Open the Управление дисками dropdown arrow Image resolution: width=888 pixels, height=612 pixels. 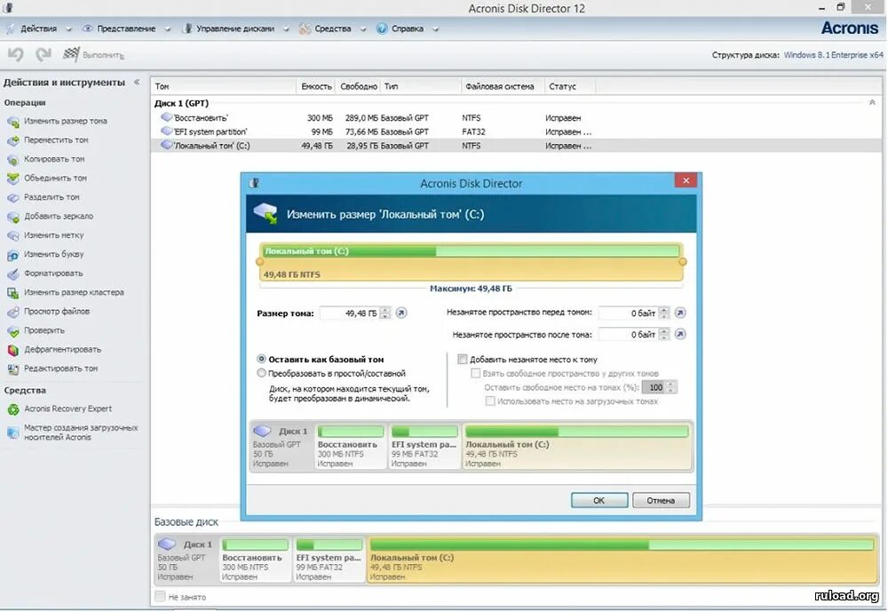[x=286, y=29]
